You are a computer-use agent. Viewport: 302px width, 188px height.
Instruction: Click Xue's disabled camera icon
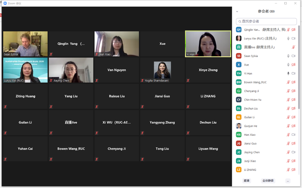[x=293, y=65]
